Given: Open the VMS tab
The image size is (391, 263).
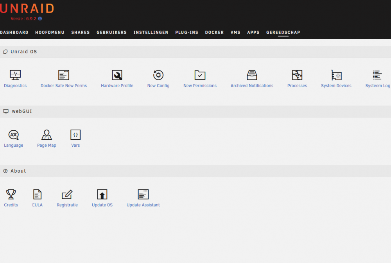Looking at the screenshot, I should pos(235,32).
